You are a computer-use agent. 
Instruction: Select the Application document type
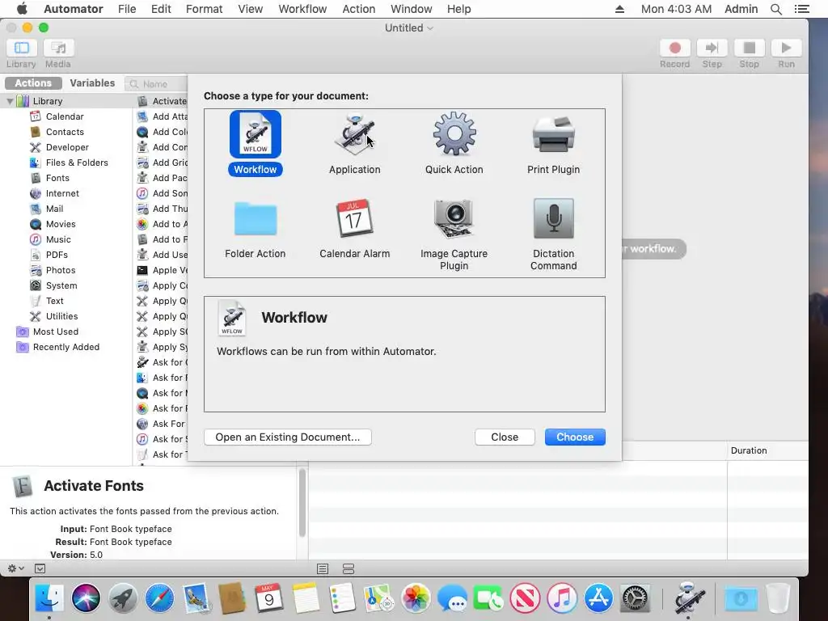click(x=354, y=144)
